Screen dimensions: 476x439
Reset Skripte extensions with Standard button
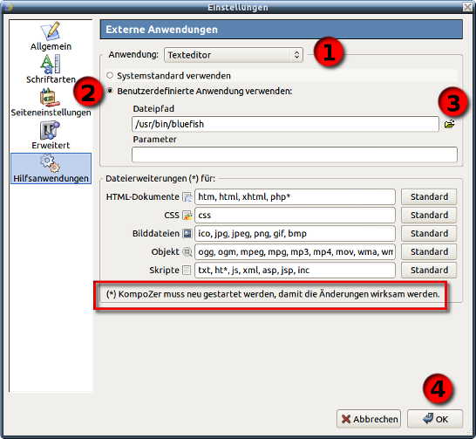pos(429,270)
